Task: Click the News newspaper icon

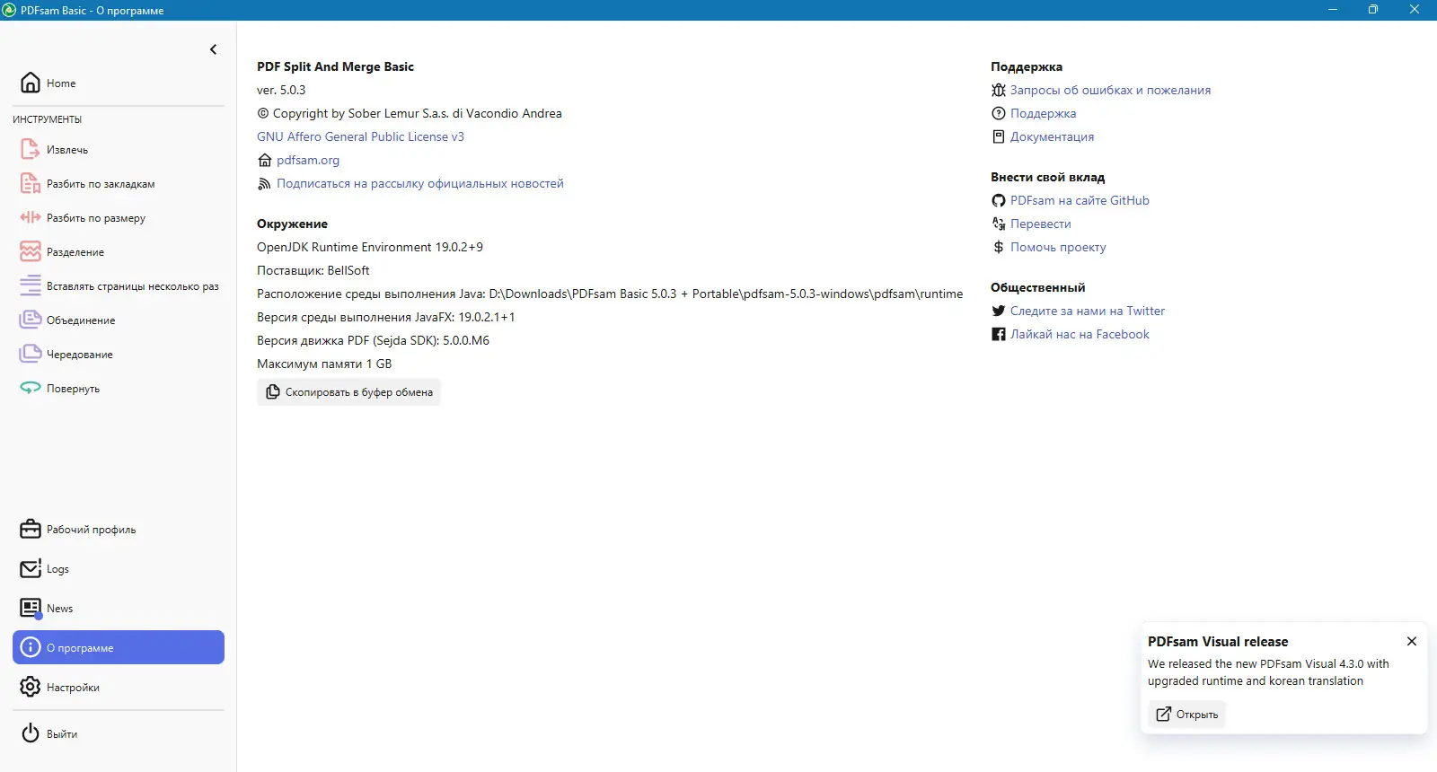Action: point(31,608)
